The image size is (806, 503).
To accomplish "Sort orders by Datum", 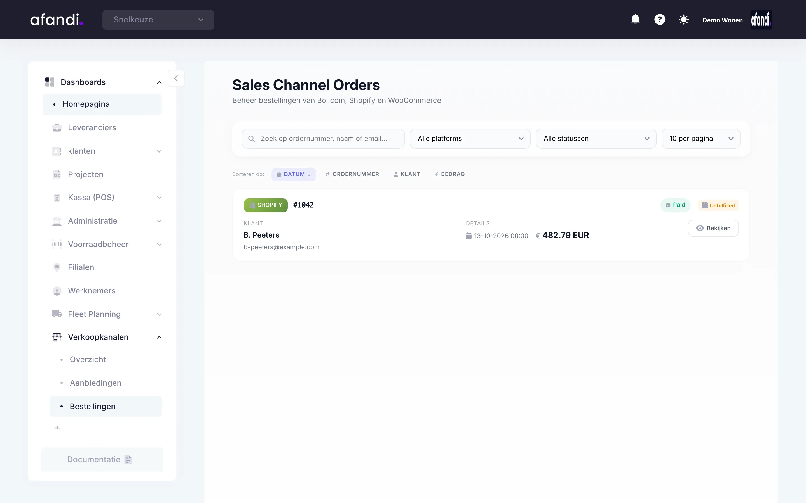I will click(293, 174).
